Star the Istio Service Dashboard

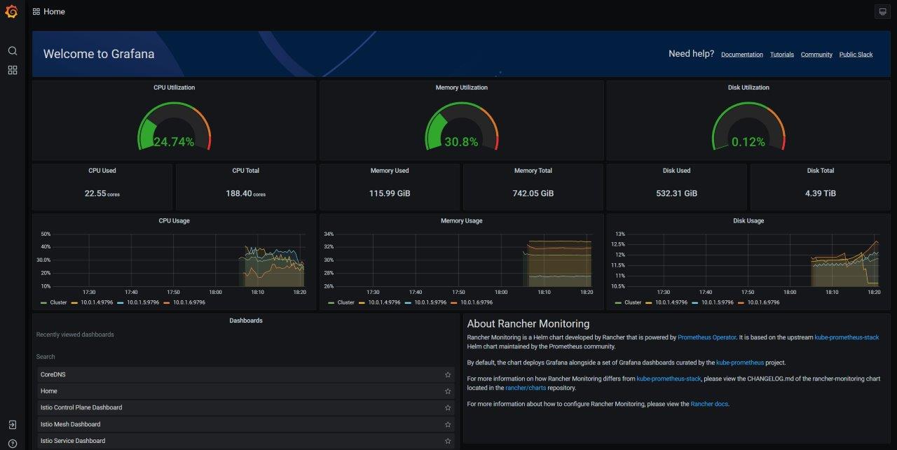[448, 441]
